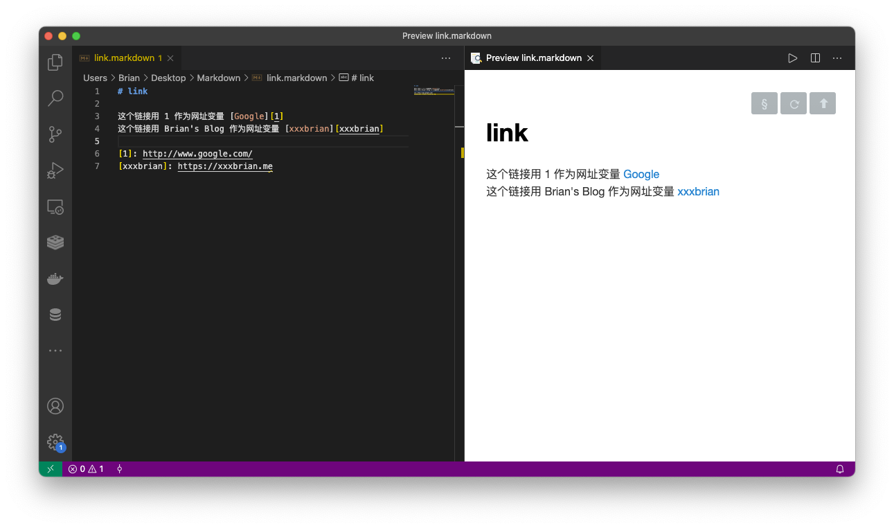Image resolution: width=894 pixels, height=528 pixels.
Task: Close the Preview link.markdown tab
Action: (x=591, y=58)
